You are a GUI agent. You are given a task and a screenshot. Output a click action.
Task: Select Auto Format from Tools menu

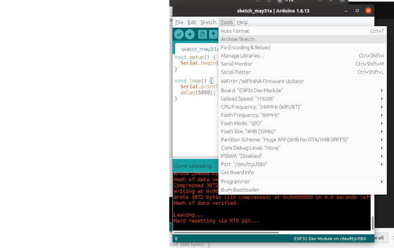click(303, 31)
